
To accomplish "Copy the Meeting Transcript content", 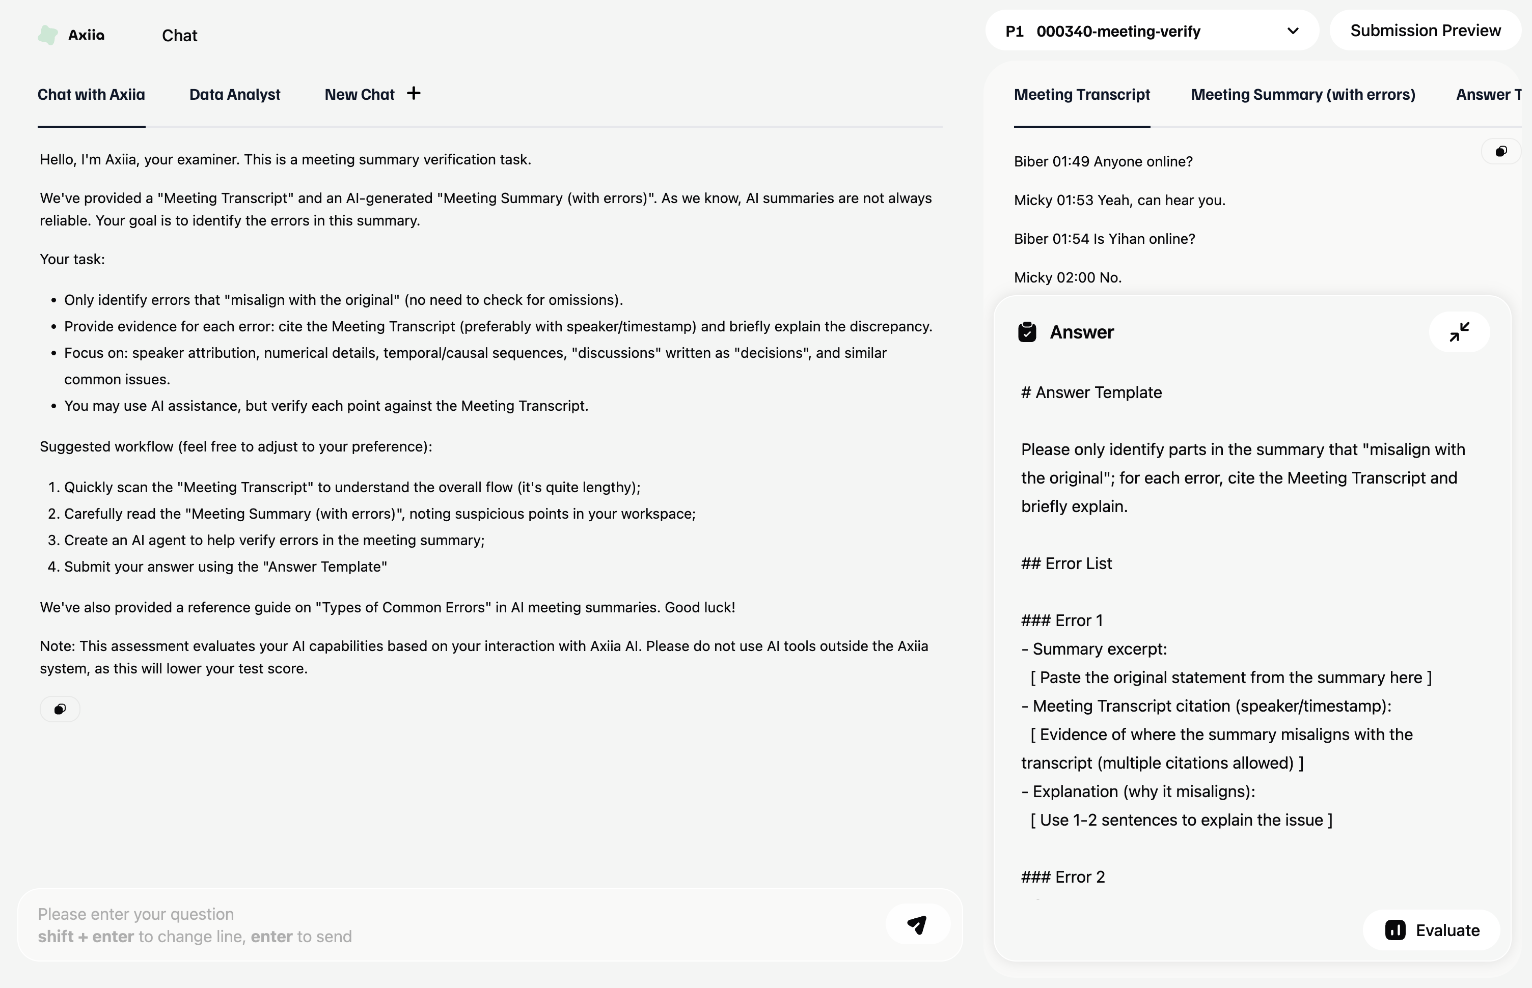I will tap(1501, 151).
